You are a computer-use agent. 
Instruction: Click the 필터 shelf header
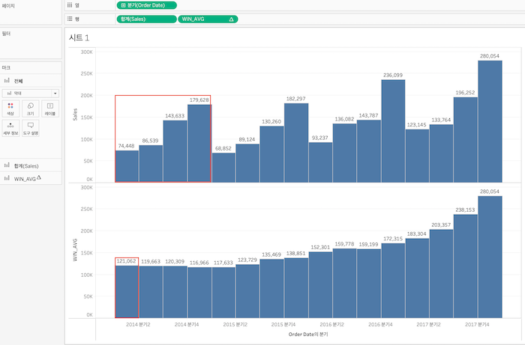point(6,34)
